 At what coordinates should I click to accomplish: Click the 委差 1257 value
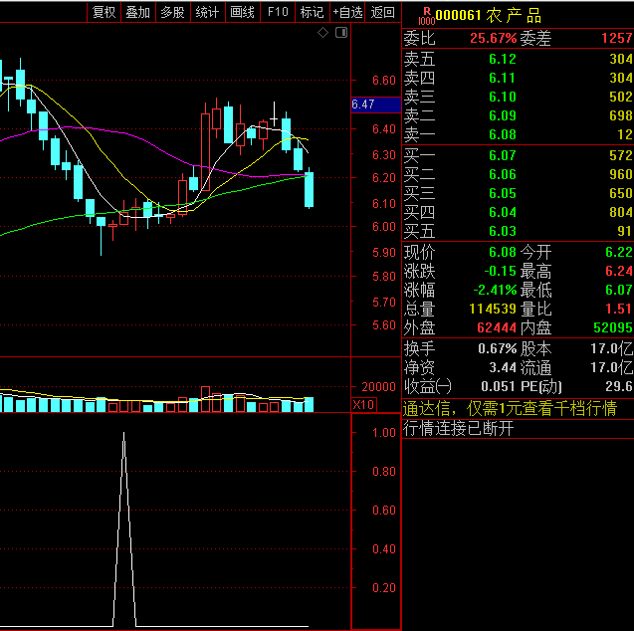617,39
